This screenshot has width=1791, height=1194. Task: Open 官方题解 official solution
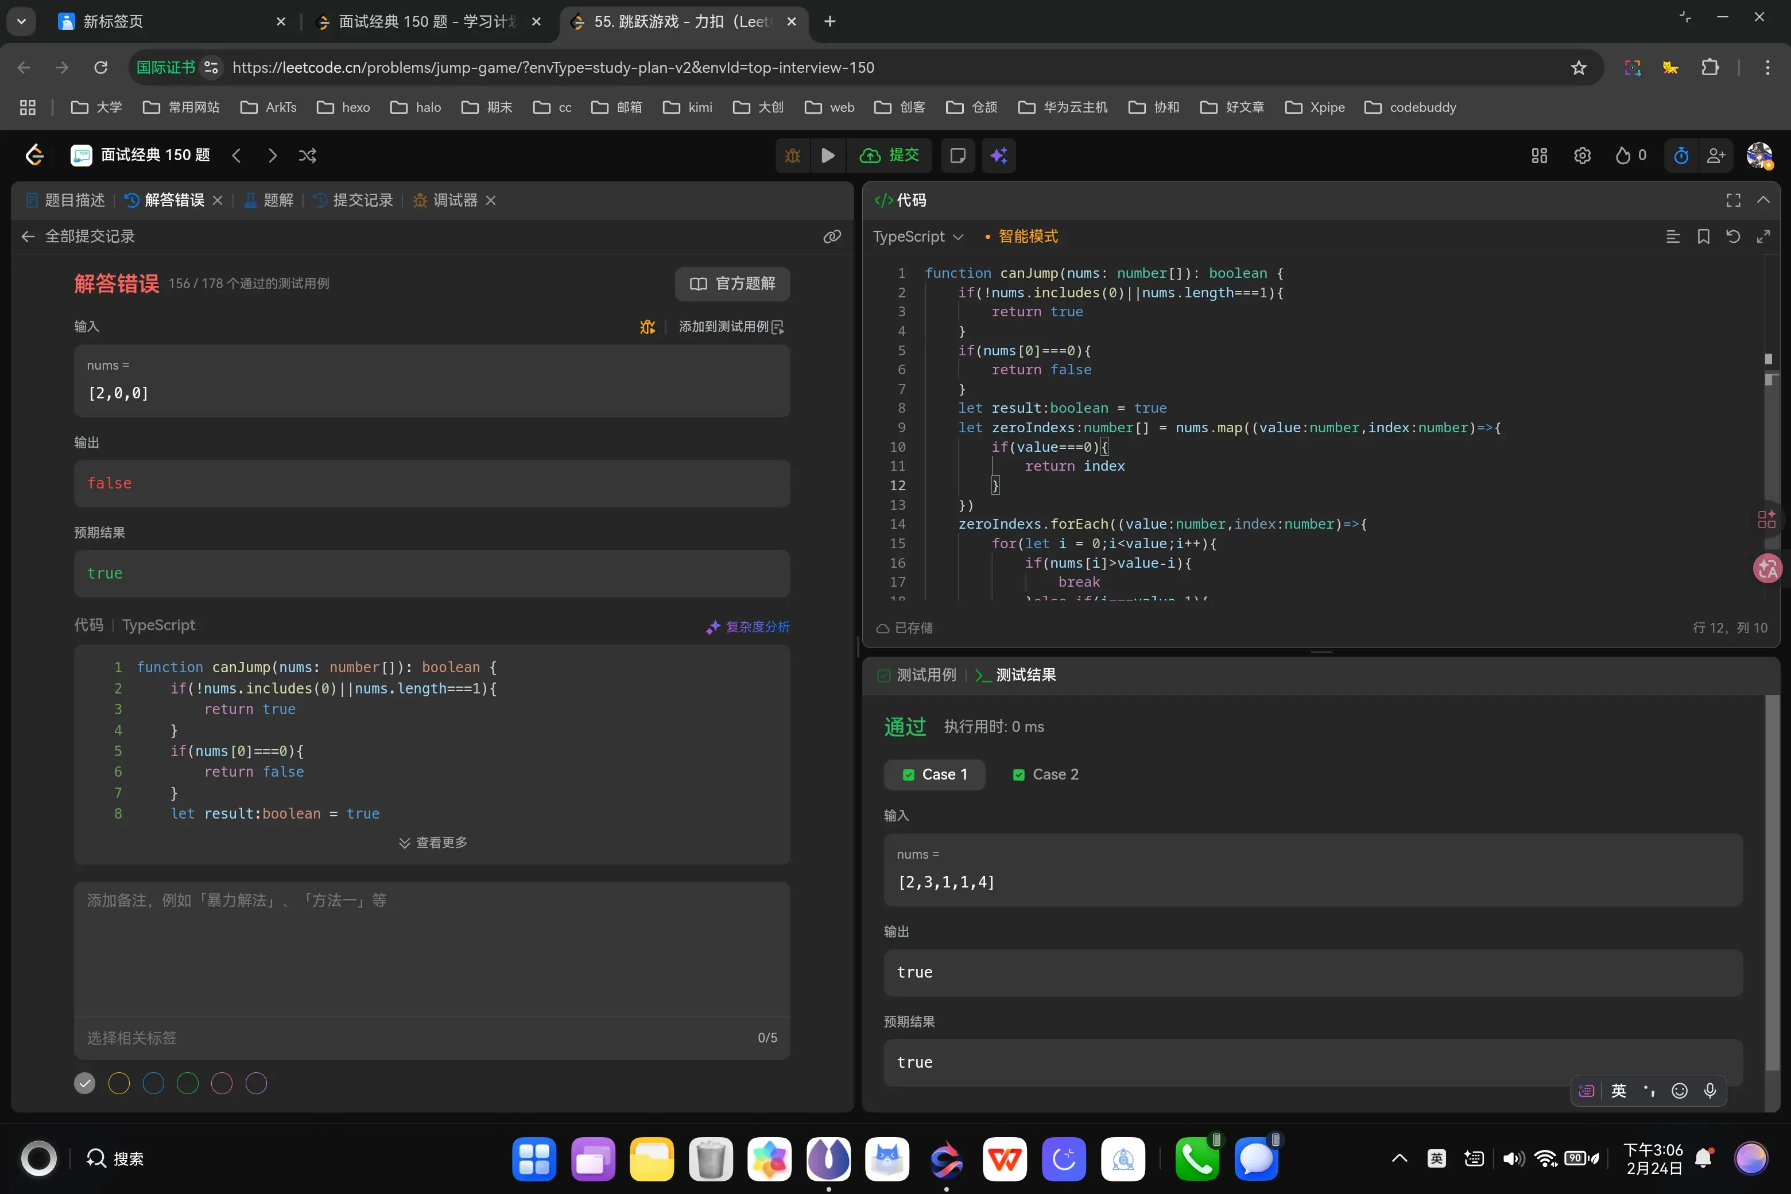[732, 284]
